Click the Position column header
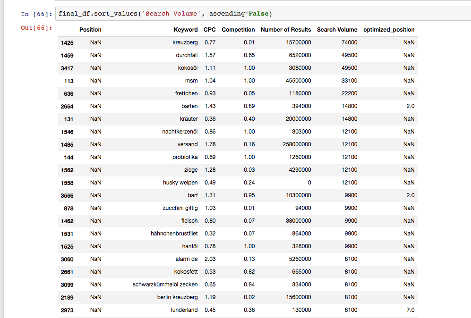The image size is (471, 318). pos(90,30)
